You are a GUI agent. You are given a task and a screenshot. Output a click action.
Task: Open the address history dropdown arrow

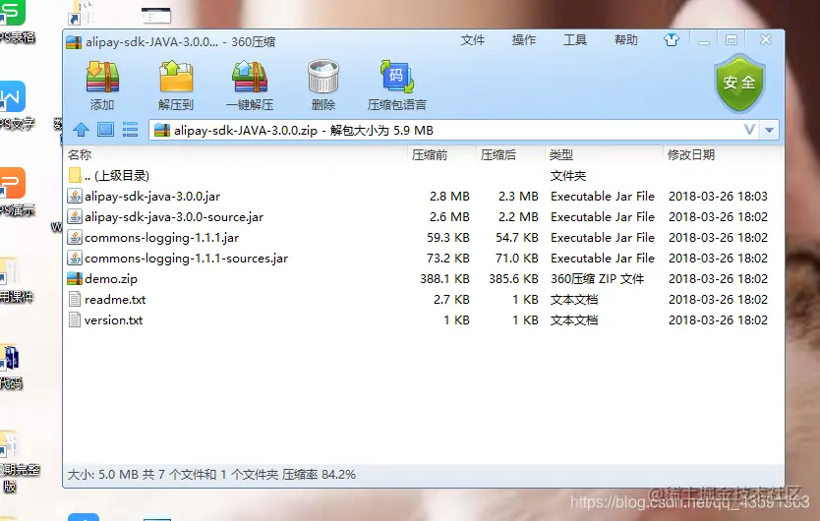769,130
